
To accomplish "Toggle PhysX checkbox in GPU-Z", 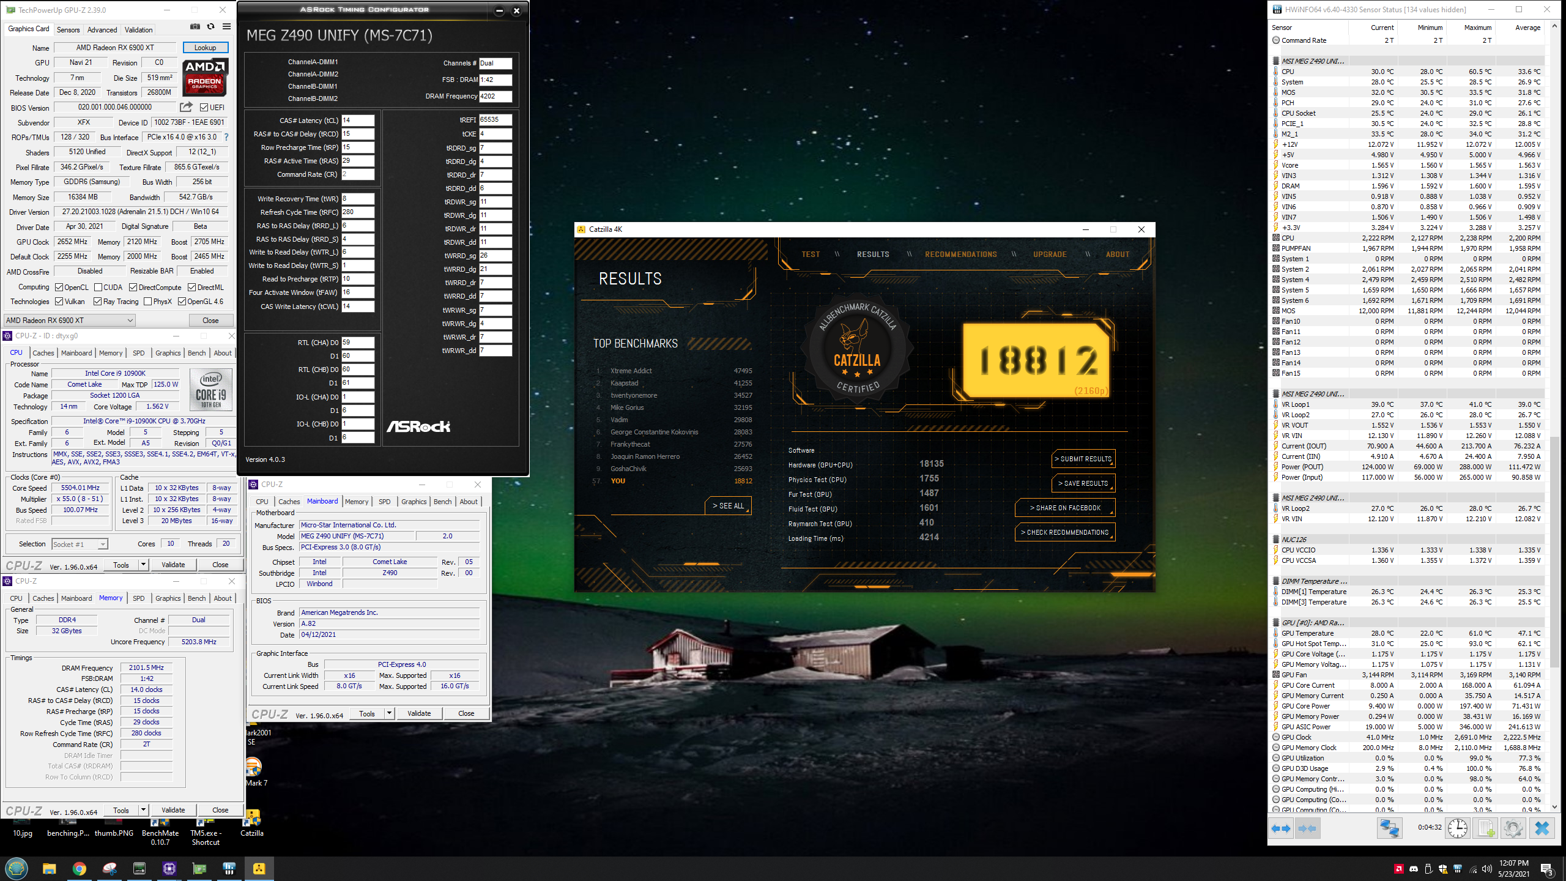I will tap(147, 302).
